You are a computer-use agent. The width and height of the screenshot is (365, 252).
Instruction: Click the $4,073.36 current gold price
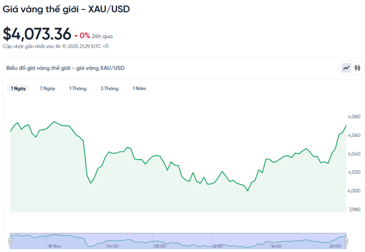[x=37, y=34]
